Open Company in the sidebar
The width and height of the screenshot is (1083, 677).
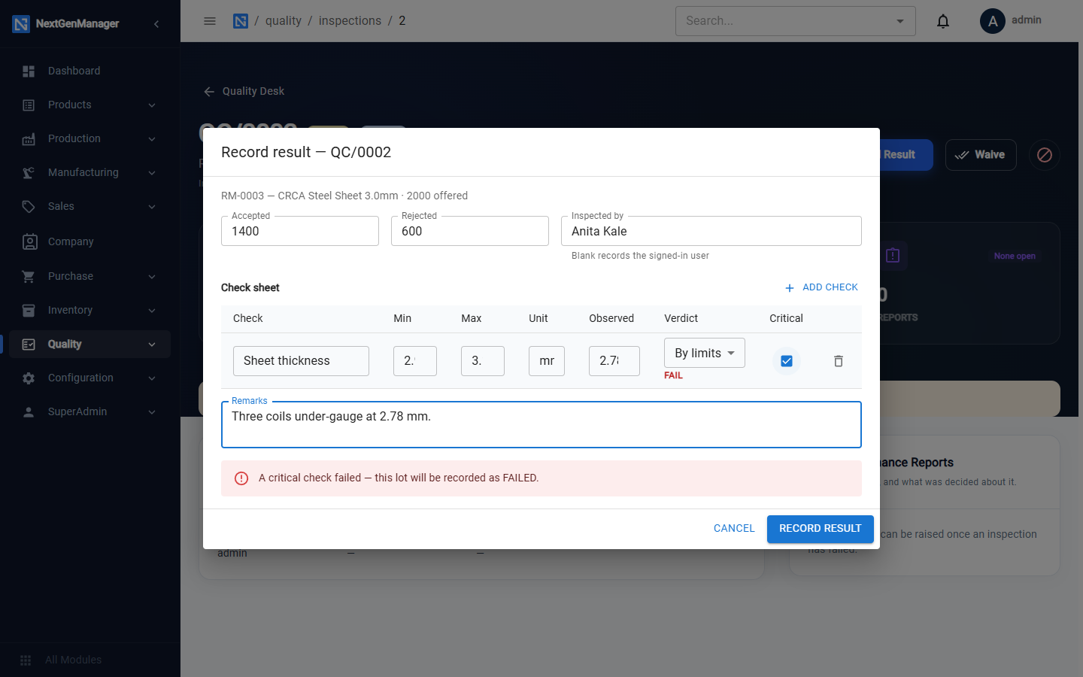(x=90, y=241)
